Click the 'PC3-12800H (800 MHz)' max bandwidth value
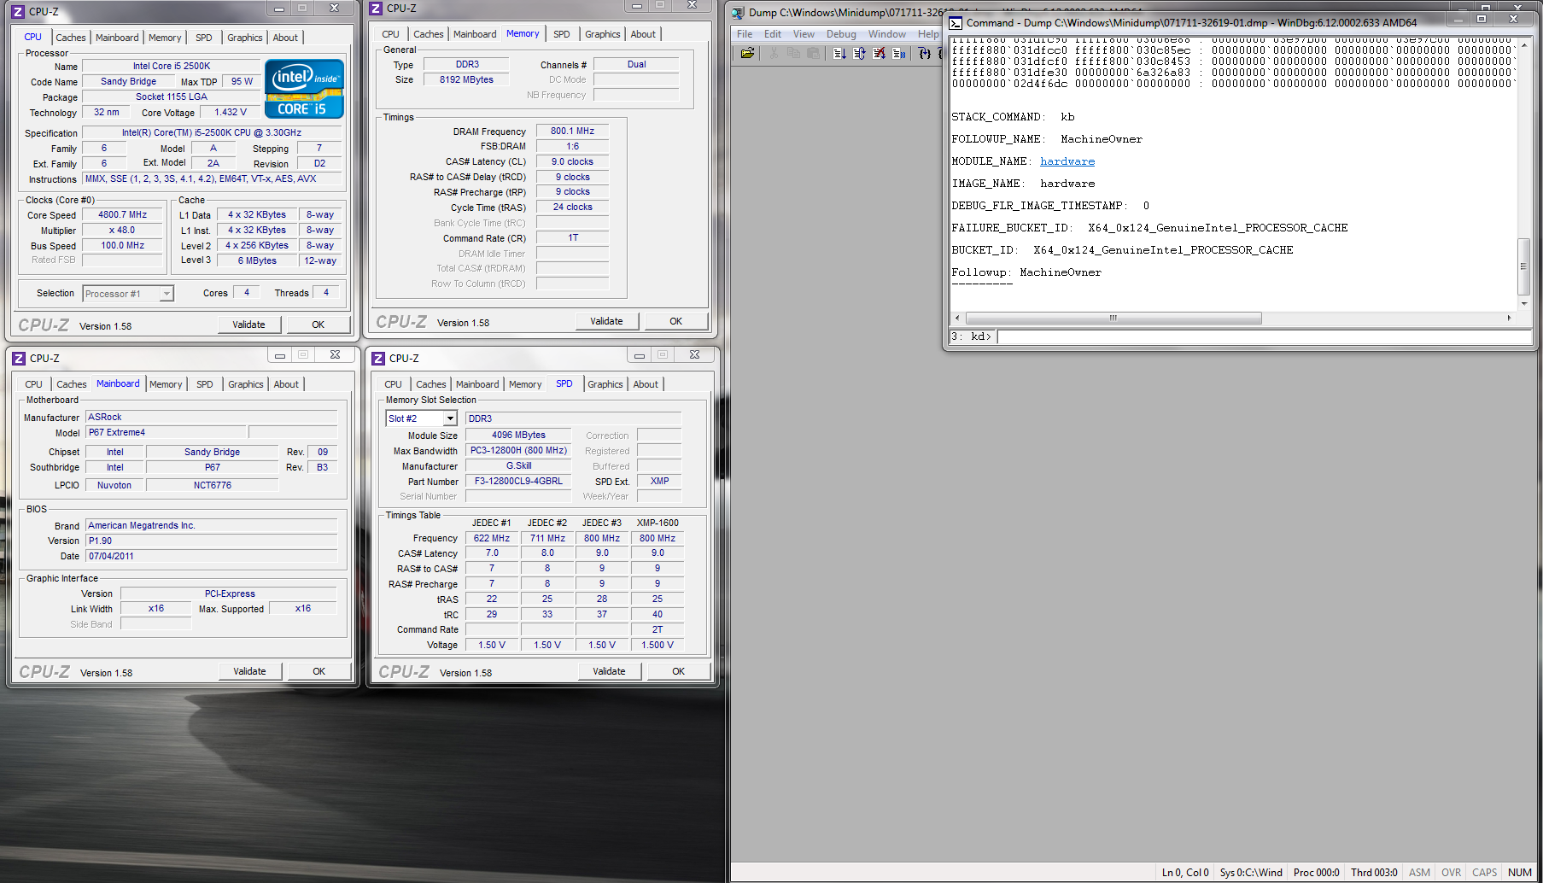Image resolution: width=1543 pixels, height=883 pixels. (518, 450)
